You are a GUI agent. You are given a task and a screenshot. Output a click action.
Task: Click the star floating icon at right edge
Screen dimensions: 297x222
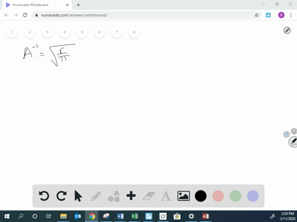click(294, 131)
